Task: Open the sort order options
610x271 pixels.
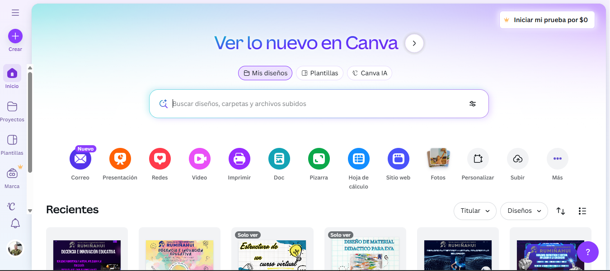Action: (561, 211)
